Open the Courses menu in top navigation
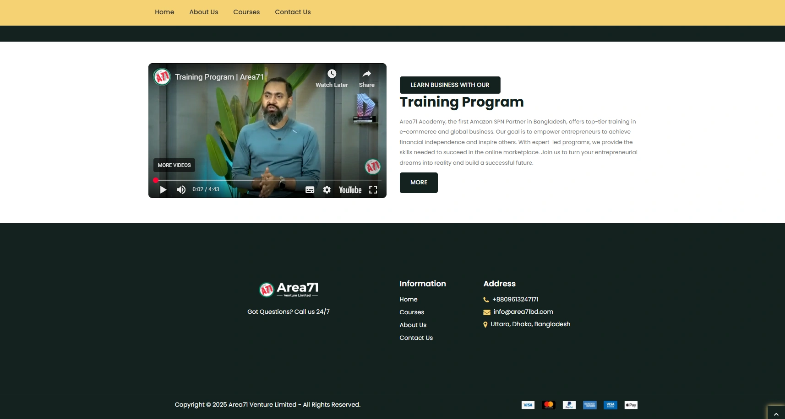785x419 pixels. click(246, 12)
